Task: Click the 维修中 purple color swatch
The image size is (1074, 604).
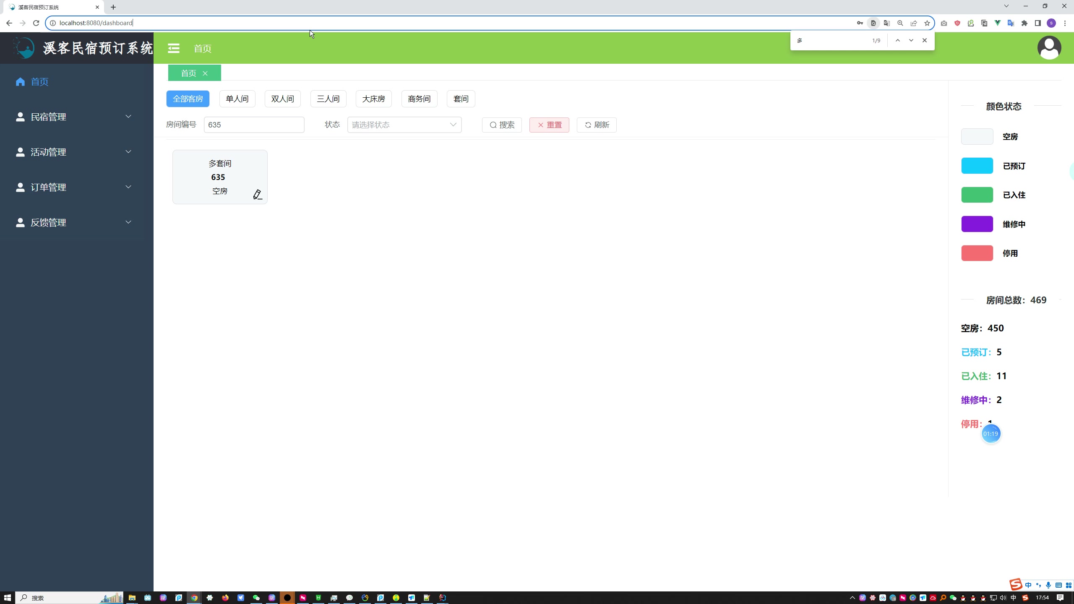Action: pyautogui.click(x=977, y=224)
